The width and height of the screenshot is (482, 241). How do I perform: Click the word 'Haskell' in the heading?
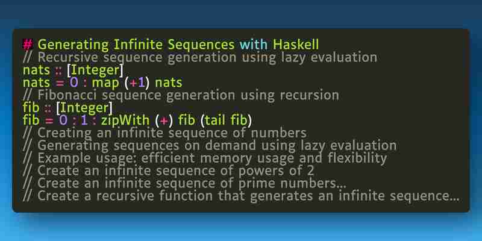click(x=296, y=45)
